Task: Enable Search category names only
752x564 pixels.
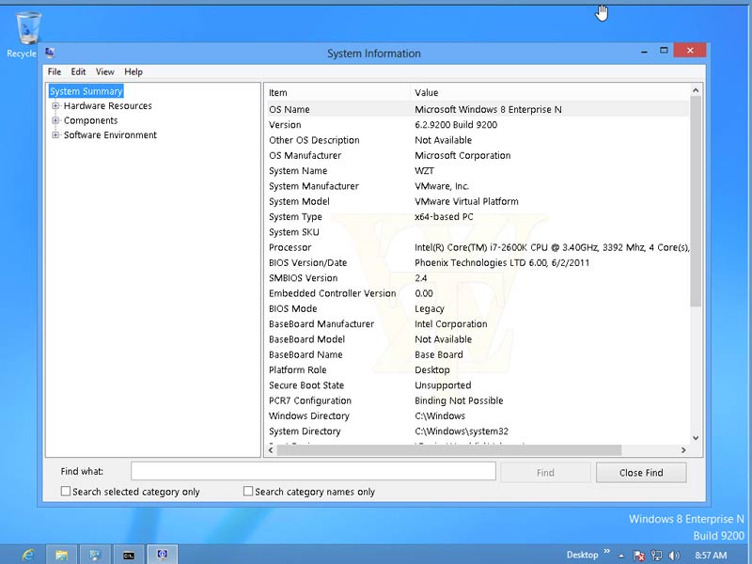Action: click(x=248, y=492)
